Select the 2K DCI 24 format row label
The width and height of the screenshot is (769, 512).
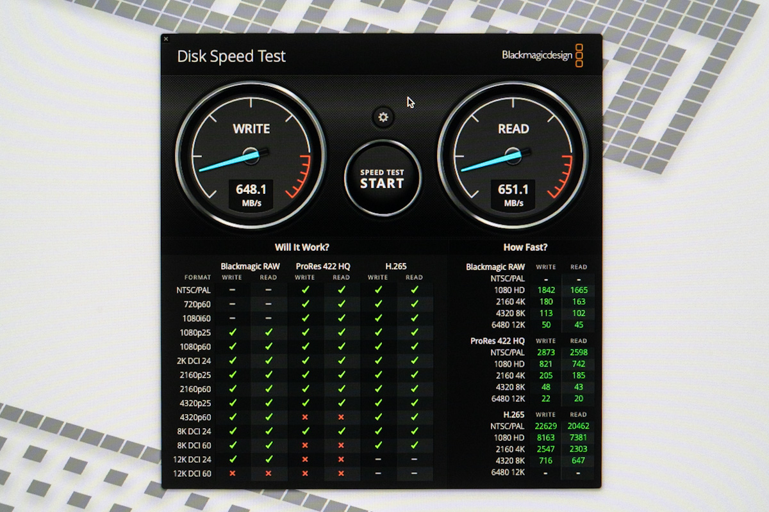pyautogui.click(x=194, y=360)
